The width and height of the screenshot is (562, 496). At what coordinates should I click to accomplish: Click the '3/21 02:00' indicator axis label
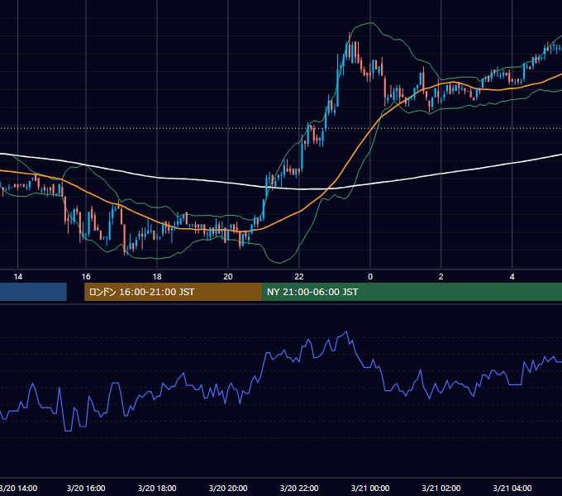coord(441,489)
